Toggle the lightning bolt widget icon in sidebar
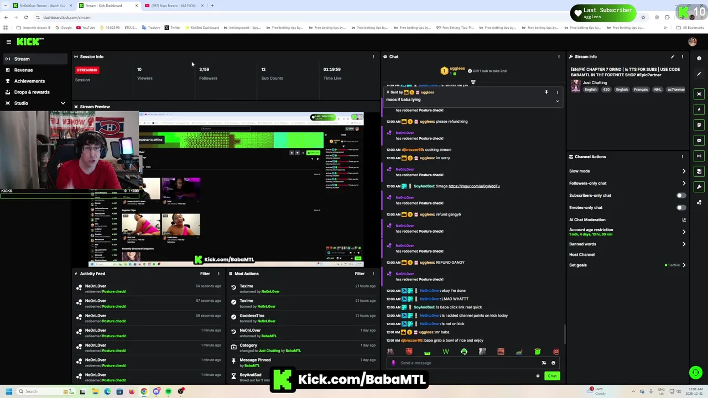Viewport: 708px width, 398px height. click(x=699, y=109)
